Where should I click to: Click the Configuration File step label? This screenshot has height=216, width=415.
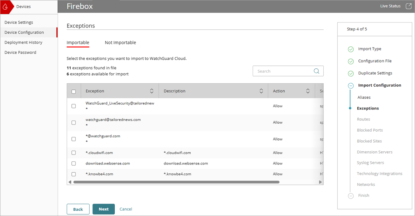pos(375,61)
